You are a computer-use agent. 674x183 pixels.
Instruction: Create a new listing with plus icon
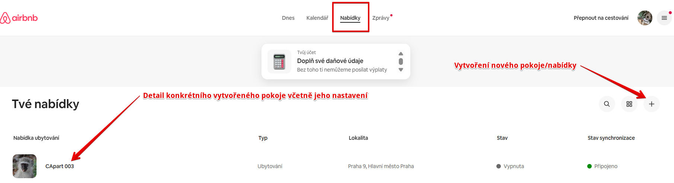pos(652,104)
